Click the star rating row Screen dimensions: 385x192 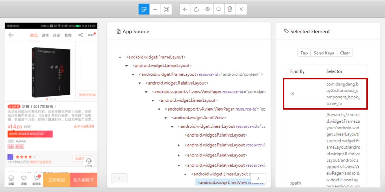(26, 157)
